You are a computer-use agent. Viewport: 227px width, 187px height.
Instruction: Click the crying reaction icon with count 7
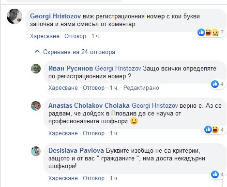(x=215, y=33)
